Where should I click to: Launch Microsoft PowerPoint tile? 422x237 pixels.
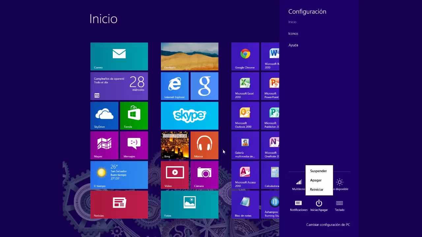point(270,86)
